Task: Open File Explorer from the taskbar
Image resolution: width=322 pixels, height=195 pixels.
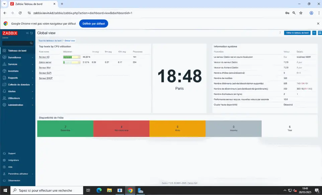Action: tap(109, 191)
